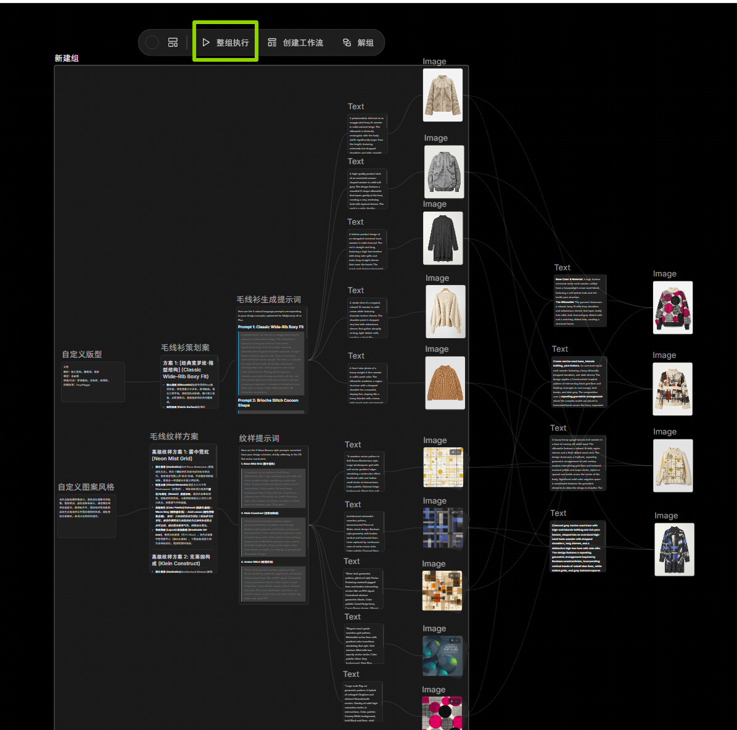Select the long black sweater image
The width and height of the screenshot is (737, 730).
443,238
